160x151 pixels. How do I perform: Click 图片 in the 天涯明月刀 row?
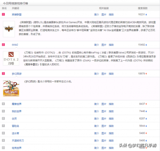coord(104,140)
